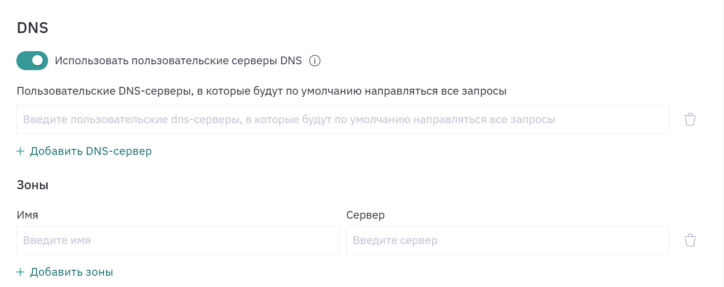Turn off the custom DNS servers switch
The image size is (724, 287).
[x=32, y=61]
